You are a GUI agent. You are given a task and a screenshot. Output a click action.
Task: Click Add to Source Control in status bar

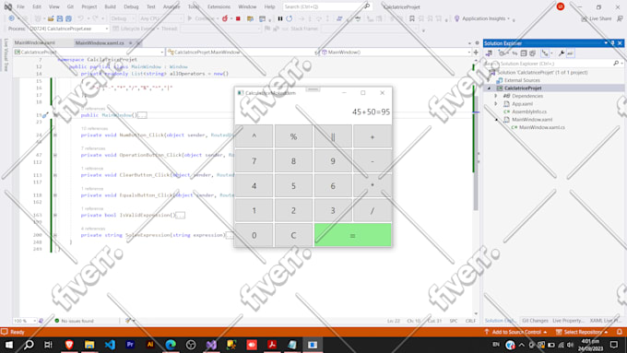[515, 332]
